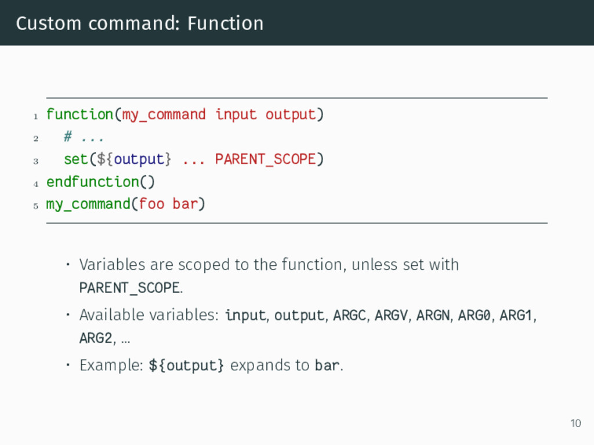Click the slide title 'Custom command: Function'
The height and width of the screenshot is (445, 594).
139,23
